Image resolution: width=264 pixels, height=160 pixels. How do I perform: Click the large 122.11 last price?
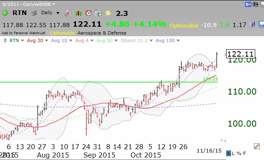87,24
